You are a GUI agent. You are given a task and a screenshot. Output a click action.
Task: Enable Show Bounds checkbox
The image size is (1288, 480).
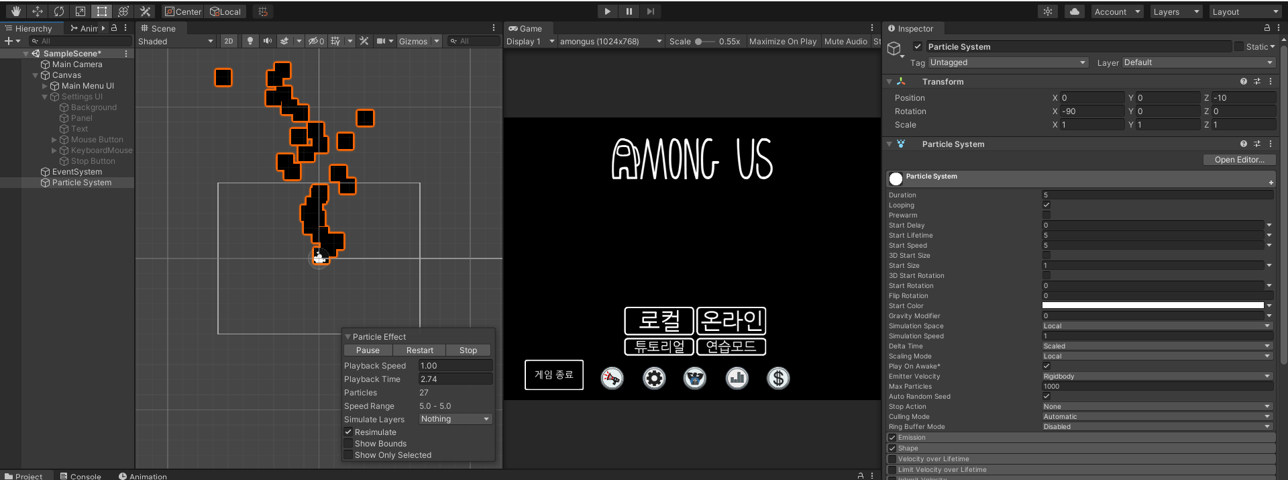pyautogui.click(x=348, y=443)
